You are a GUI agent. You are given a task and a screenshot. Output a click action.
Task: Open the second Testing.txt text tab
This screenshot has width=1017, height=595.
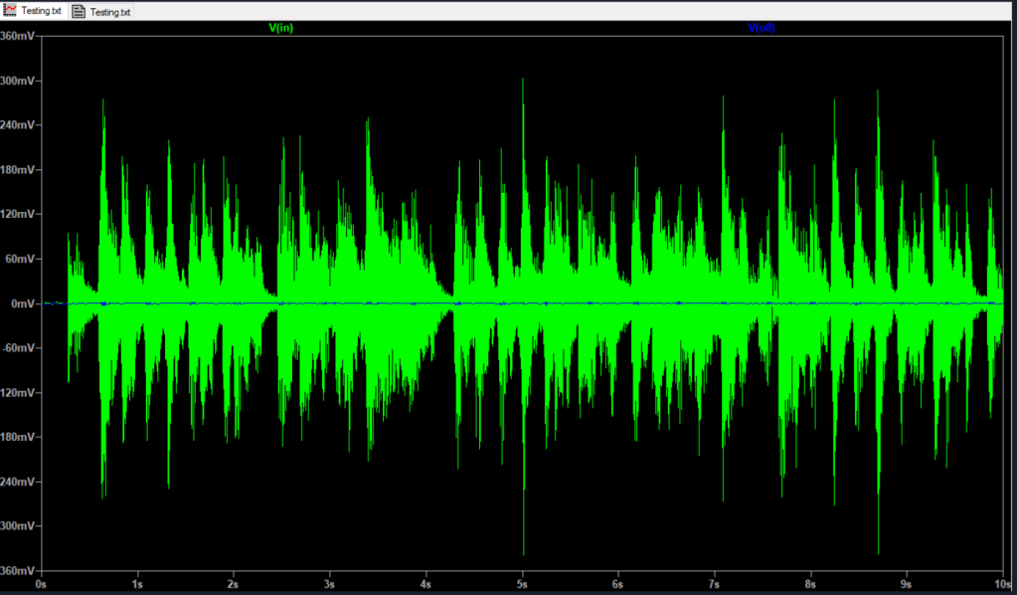[x=110, y=12]
